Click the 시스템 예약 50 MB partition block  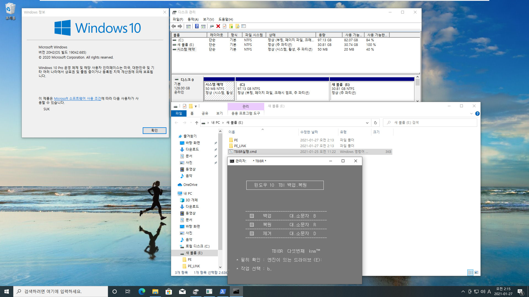[219, 89]
